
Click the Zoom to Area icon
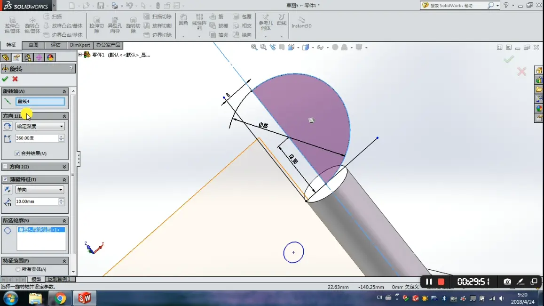tap(263, 47)
